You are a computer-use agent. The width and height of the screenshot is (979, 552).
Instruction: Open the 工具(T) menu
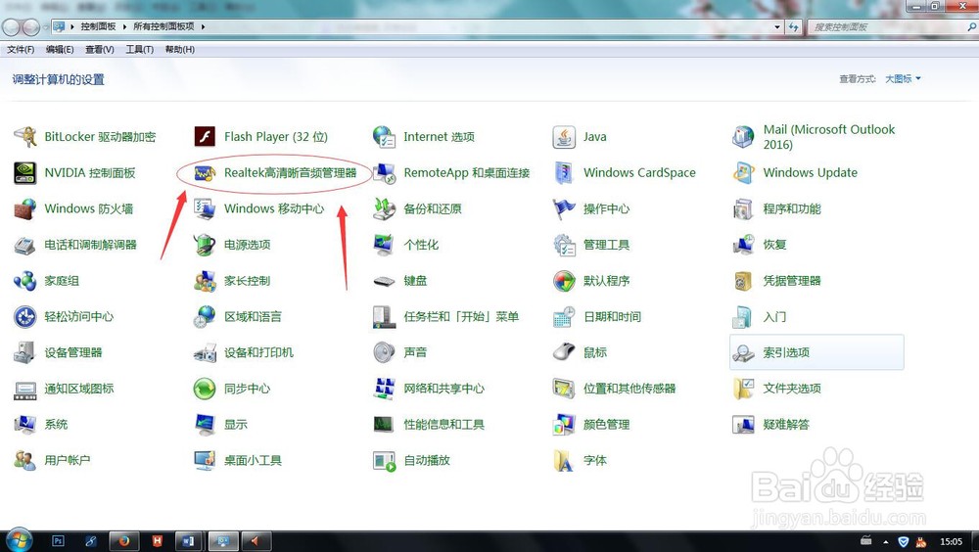pos(139,49)
